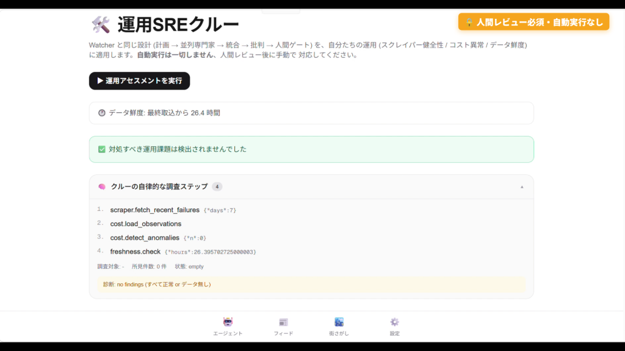Click the 診断: no findings notice
625x351 pixels.
coord(311,285)
